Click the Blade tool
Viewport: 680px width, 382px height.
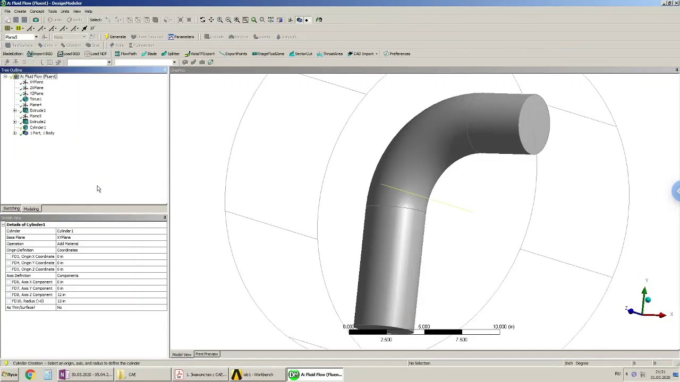(149, 54)
